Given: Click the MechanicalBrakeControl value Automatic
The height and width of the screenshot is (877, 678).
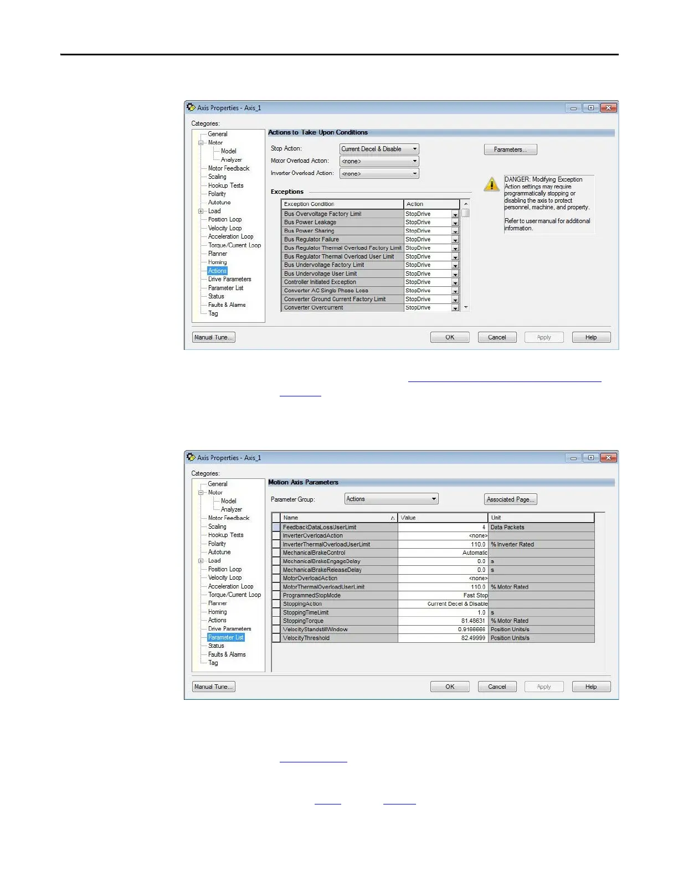Looking at the screenshot, I should pos(443,553).
